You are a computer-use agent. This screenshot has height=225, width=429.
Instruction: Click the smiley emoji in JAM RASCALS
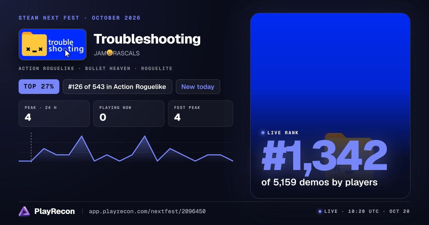pos(110,53)
